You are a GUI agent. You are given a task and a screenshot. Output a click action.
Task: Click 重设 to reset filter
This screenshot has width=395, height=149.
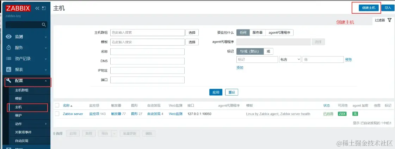click(x=232, y=92)
